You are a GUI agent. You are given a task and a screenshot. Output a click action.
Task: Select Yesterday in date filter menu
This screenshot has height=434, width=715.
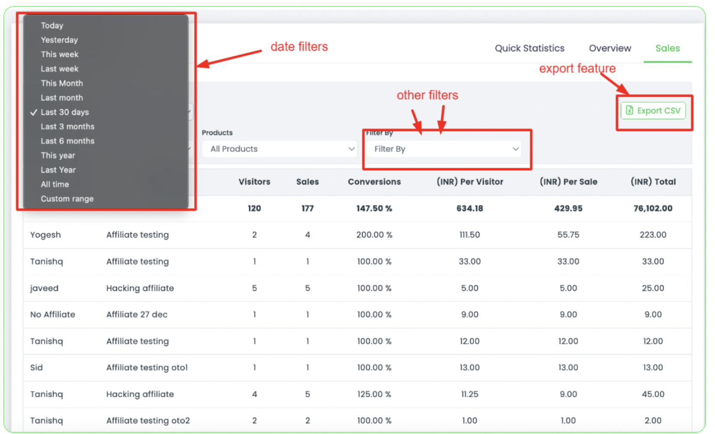tap(59, 40)
